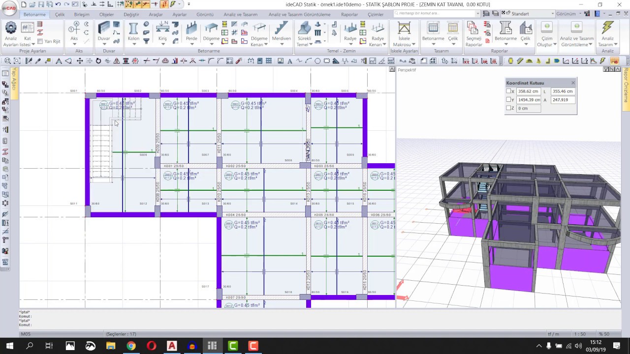Open the Objeler ribbon tab
The width and height of the screenshot is (630, 354).
coord(106,14)
